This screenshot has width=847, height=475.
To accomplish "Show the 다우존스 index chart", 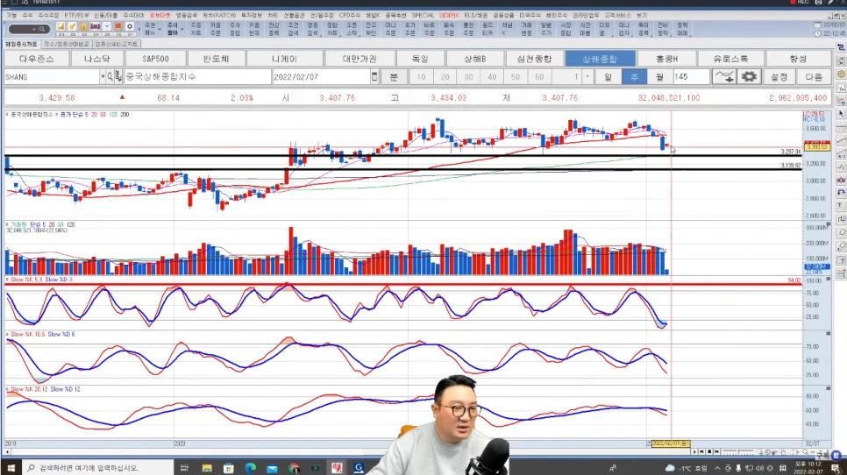I will click(x=36, y=59).
